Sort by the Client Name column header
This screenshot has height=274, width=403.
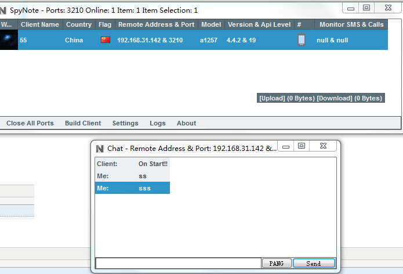tap(40, 24)
